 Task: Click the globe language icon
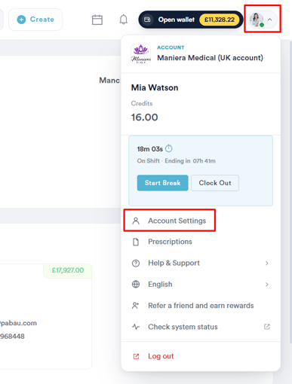(136, 285)
